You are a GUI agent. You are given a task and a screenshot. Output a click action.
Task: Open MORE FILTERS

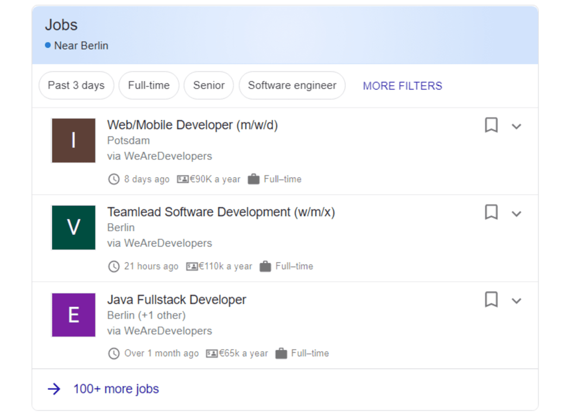[402, 86]
